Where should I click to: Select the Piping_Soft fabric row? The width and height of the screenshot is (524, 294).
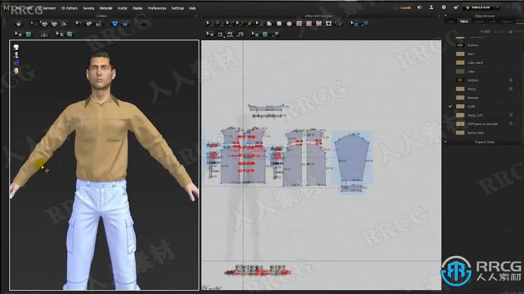483,115
